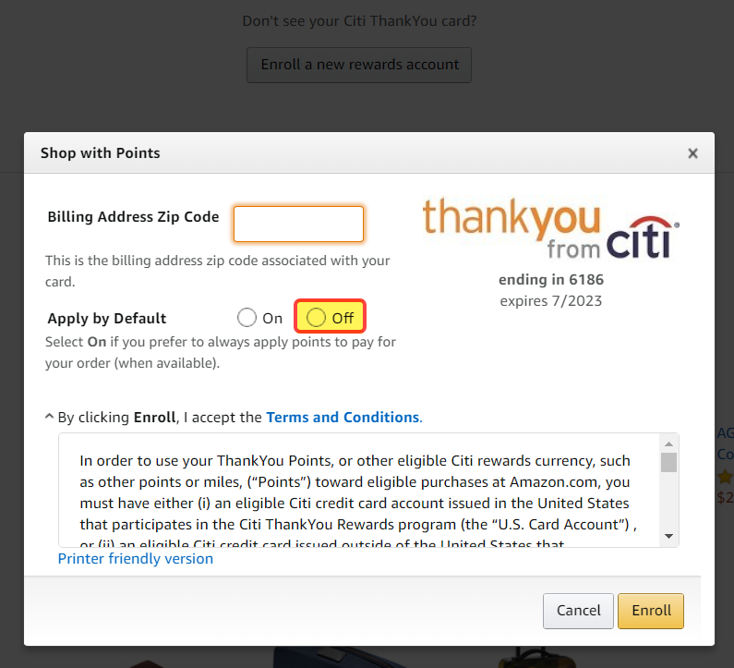Open the Terms and Conditions link
The width and height of the screenshot is (734, 668).
(x=344, y=417)
